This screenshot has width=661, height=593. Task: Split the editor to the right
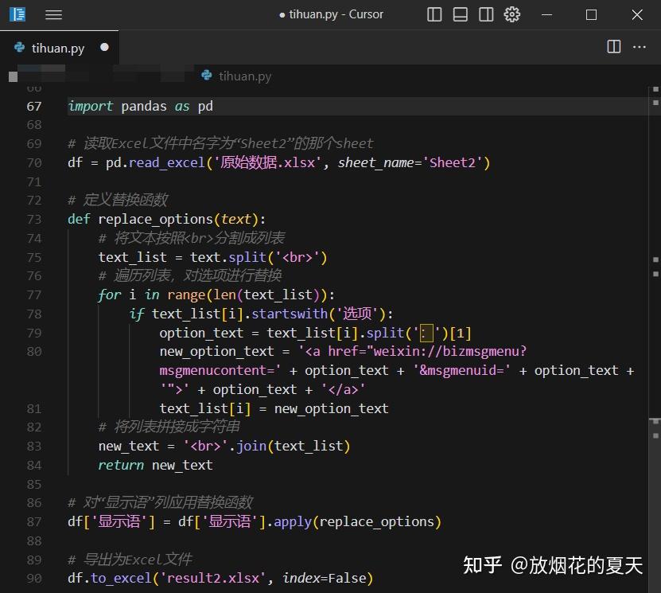[613, 47]
